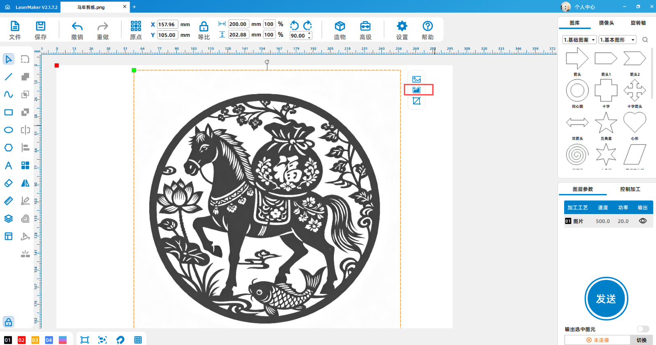Click the rotation angle stepper arrows
The width and height of the screenshot is (656, 345).
(x=310, y=36)
